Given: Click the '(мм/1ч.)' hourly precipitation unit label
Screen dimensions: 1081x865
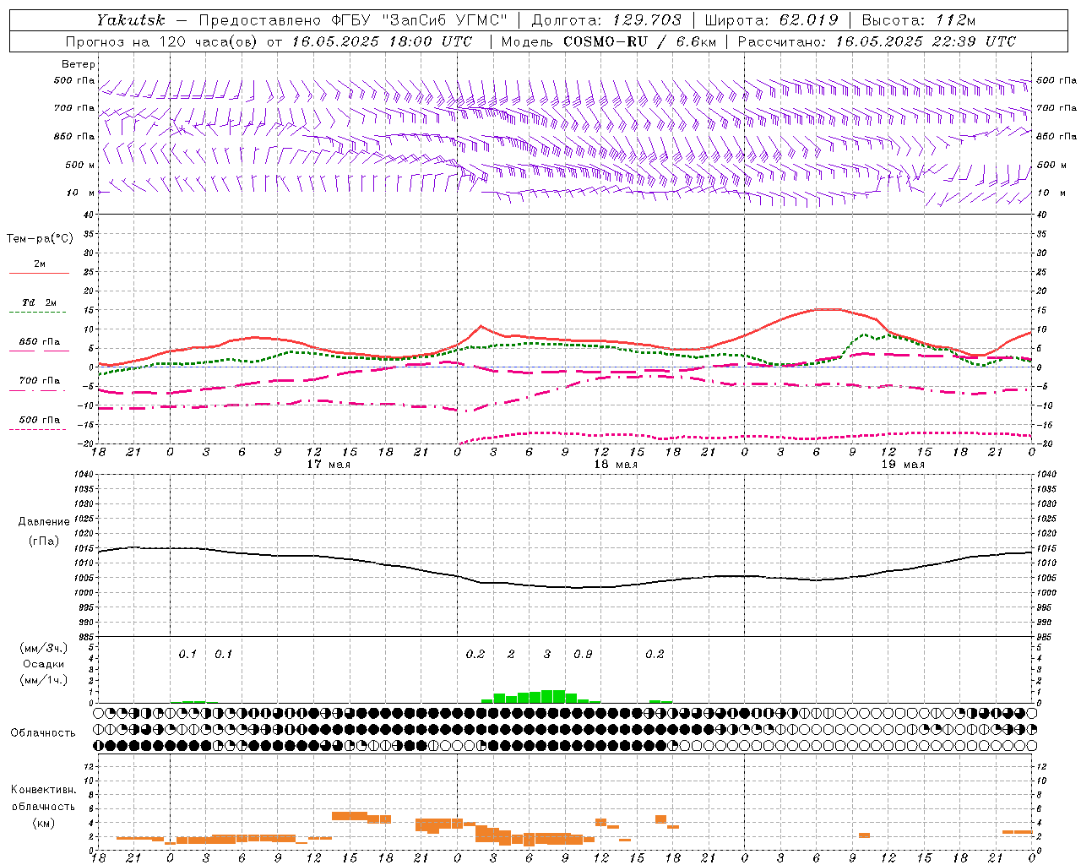Looking at the screenshot, I should (44, 680).
